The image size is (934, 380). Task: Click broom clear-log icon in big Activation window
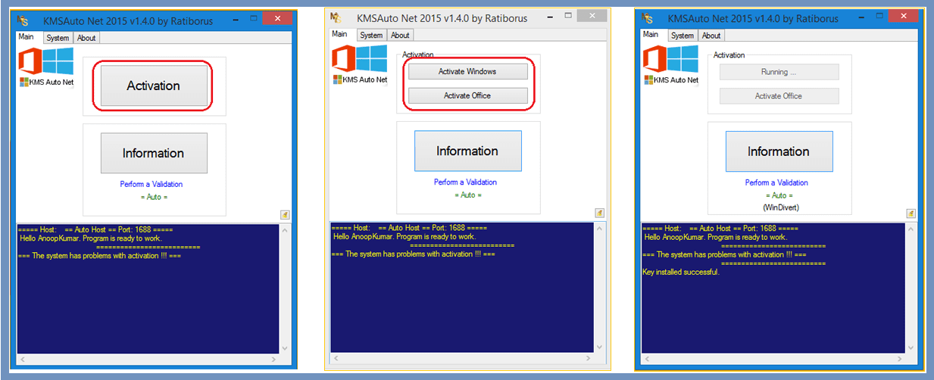pyautogui.click(x=285, y=215)
